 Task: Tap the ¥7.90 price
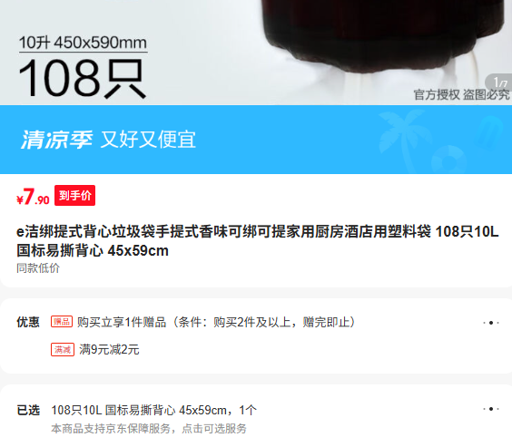(33, 197)
